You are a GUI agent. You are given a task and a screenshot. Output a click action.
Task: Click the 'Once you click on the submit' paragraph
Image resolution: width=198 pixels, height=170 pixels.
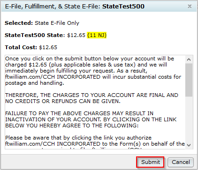point(93,71)
